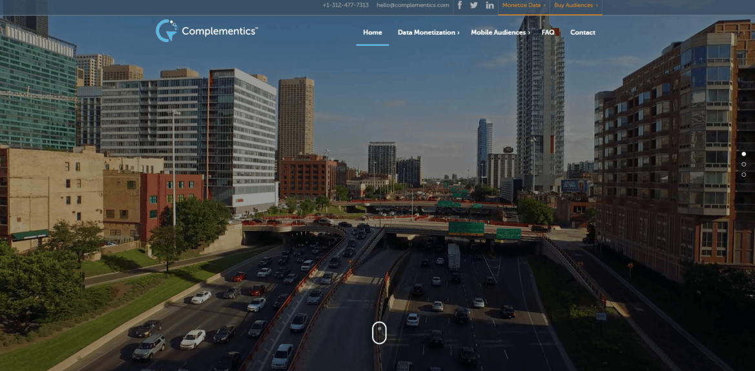
Task: Open the Twitter bird icon link
Action: [474, 5]
